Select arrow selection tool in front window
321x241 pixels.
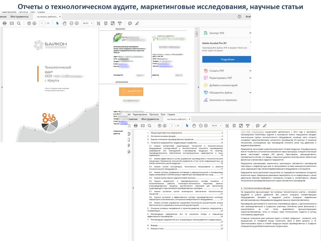187,126
